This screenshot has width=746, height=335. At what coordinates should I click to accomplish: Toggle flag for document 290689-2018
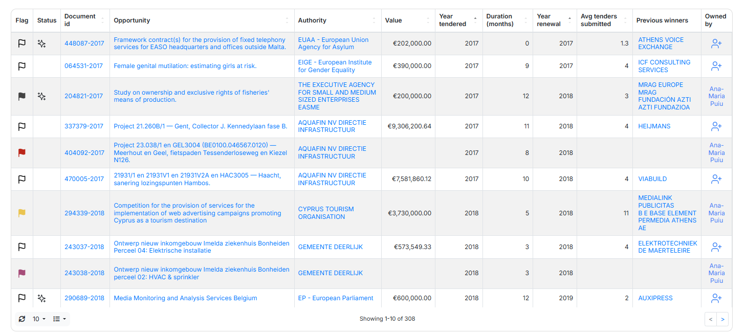click(x=22, y=298)
